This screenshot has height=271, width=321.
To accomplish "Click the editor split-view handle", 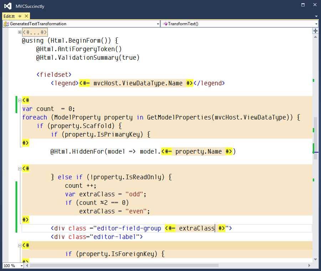I will pyautogui.click(x=316, y=31).
